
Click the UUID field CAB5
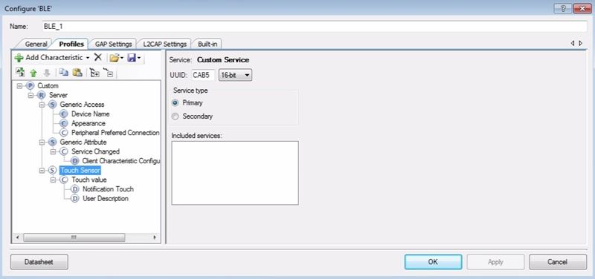(203, 75)
